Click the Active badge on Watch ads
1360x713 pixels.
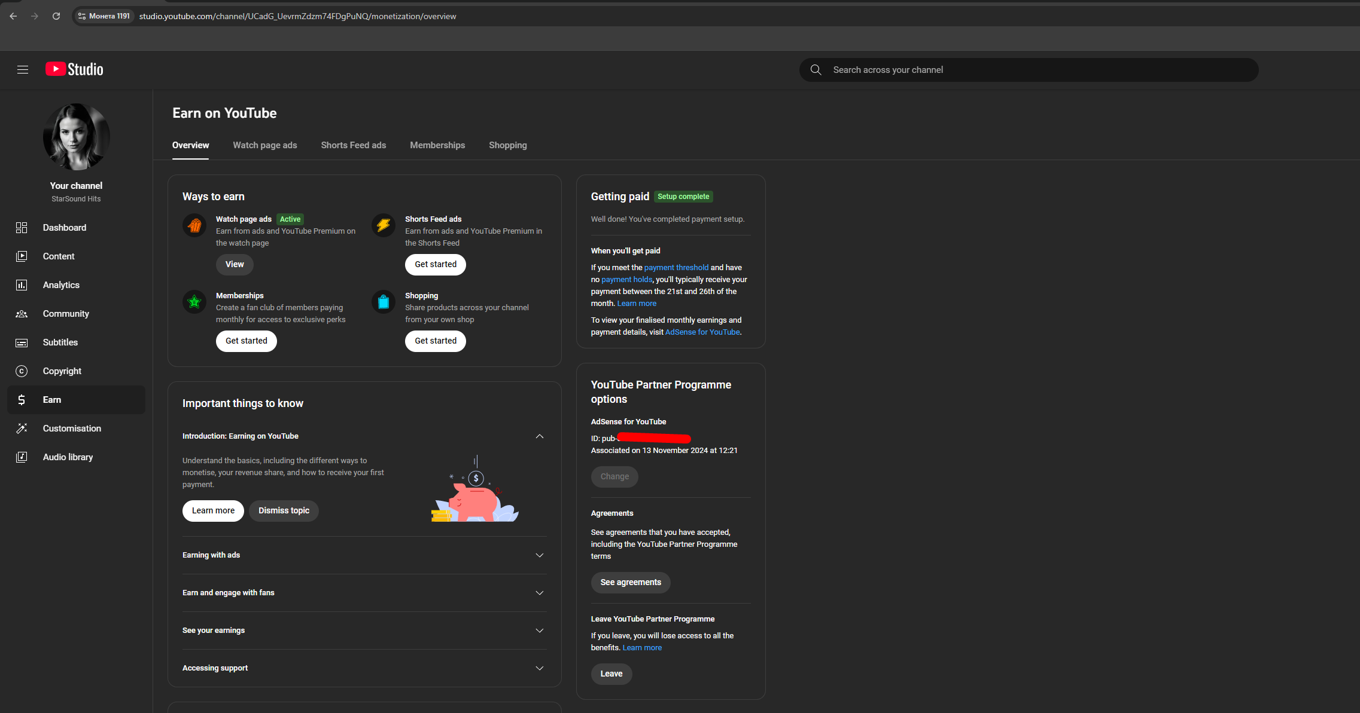[x=290, y=219]
